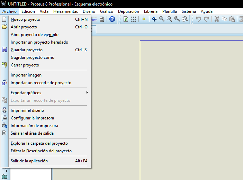Select the 2D arc tool in the side toolbar

[x=4, y=170]
